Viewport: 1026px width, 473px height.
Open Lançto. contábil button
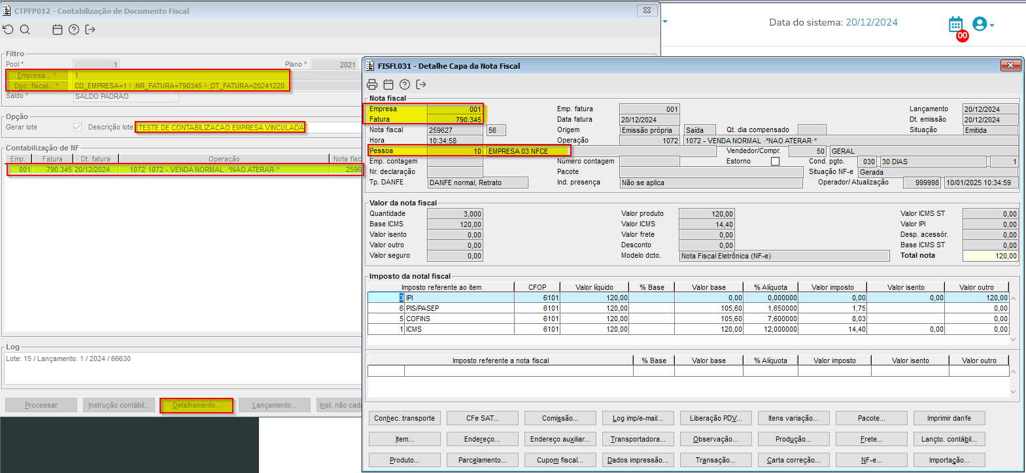948,439
